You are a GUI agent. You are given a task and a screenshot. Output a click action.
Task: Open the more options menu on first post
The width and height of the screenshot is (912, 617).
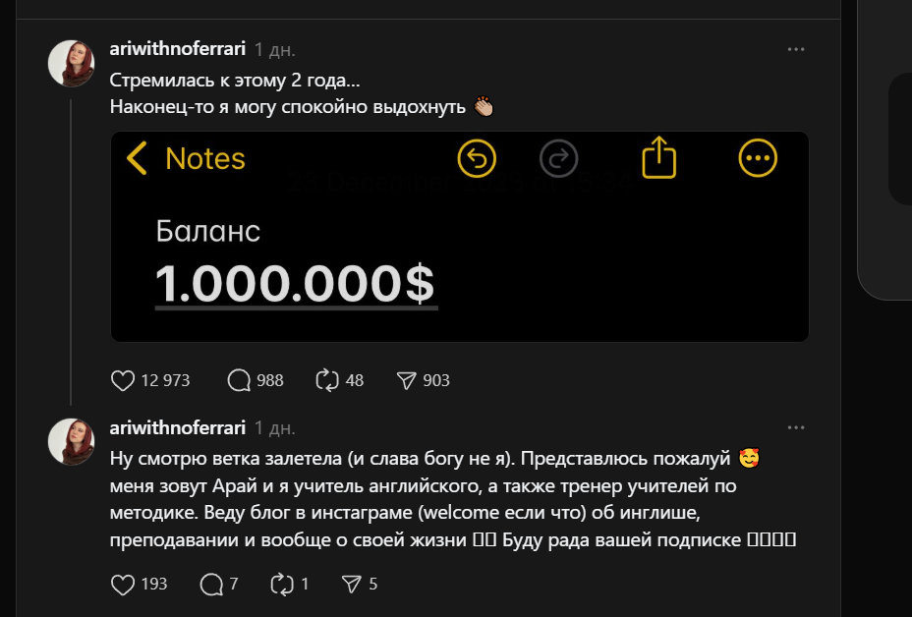click(796, 48)
